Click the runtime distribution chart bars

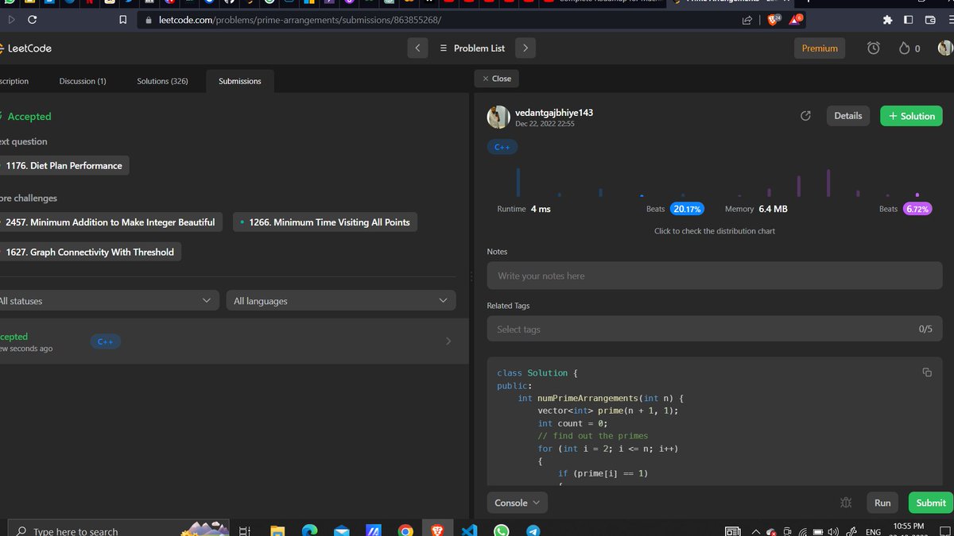tap(599, 182)
